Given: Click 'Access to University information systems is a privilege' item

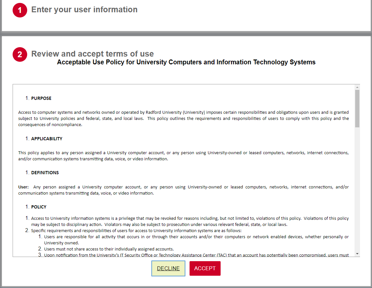Looking at the screenshot, I should [x=190, y=221].
